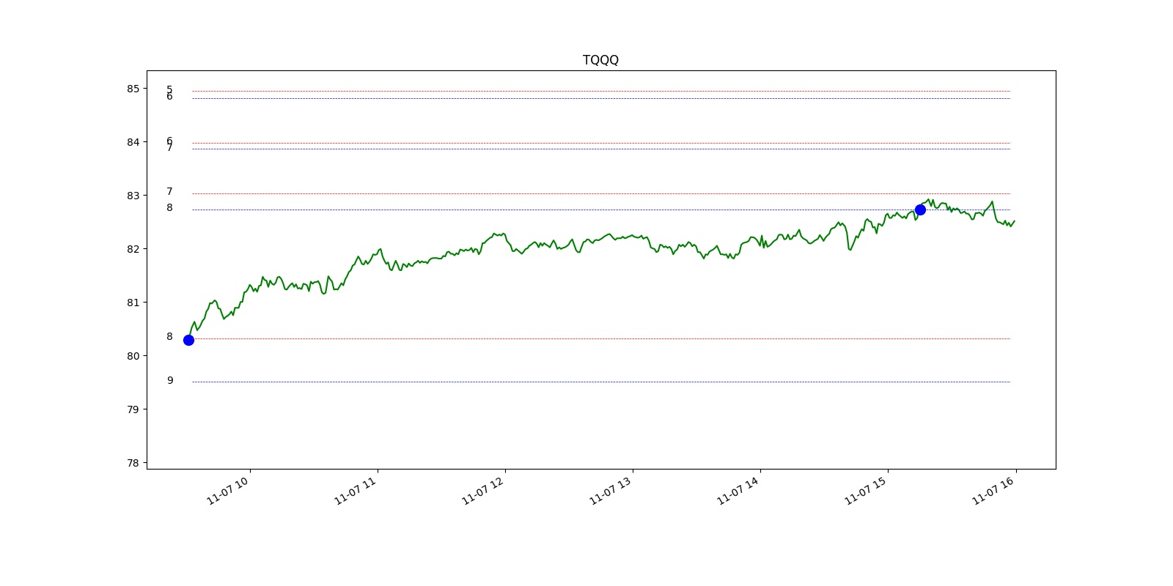Image resolution: width=1173 pixels, height=586 pixels.
Task: Click the x-axis label 11-07 13
Action: click(611, 491)
